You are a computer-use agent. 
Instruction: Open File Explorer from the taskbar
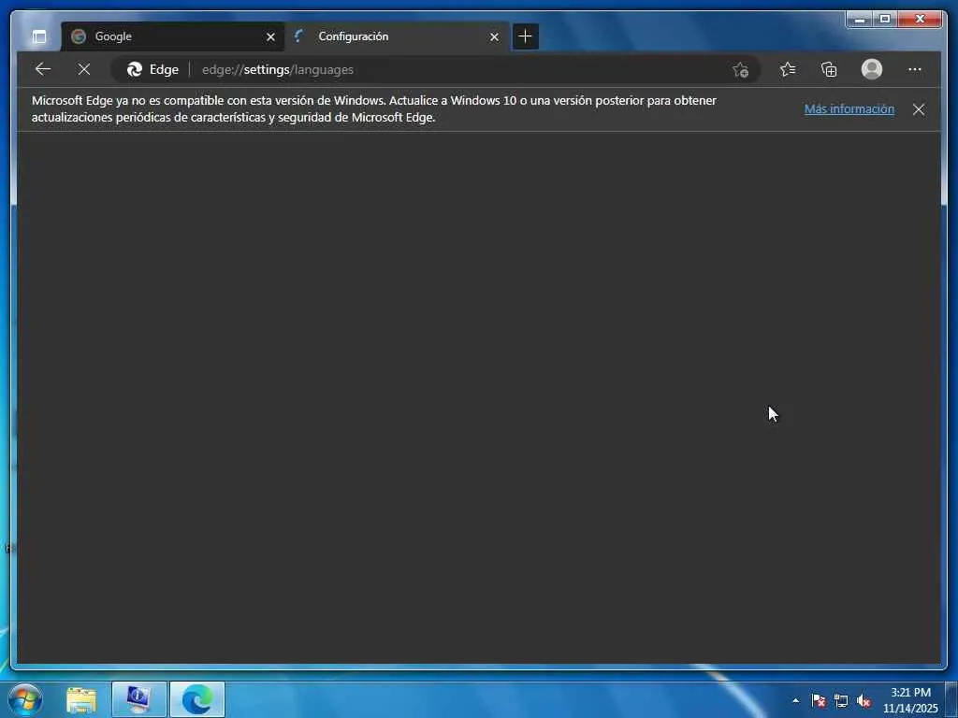pos(82,699)
